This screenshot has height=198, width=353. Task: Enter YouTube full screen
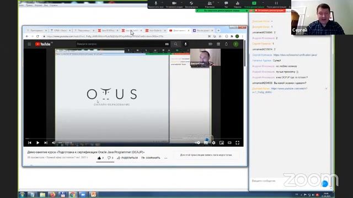tap(237, 142)
